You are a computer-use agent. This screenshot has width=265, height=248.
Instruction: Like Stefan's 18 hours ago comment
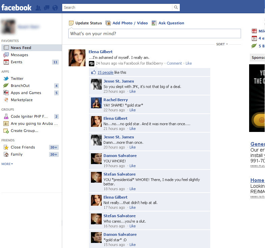[132, 189]
